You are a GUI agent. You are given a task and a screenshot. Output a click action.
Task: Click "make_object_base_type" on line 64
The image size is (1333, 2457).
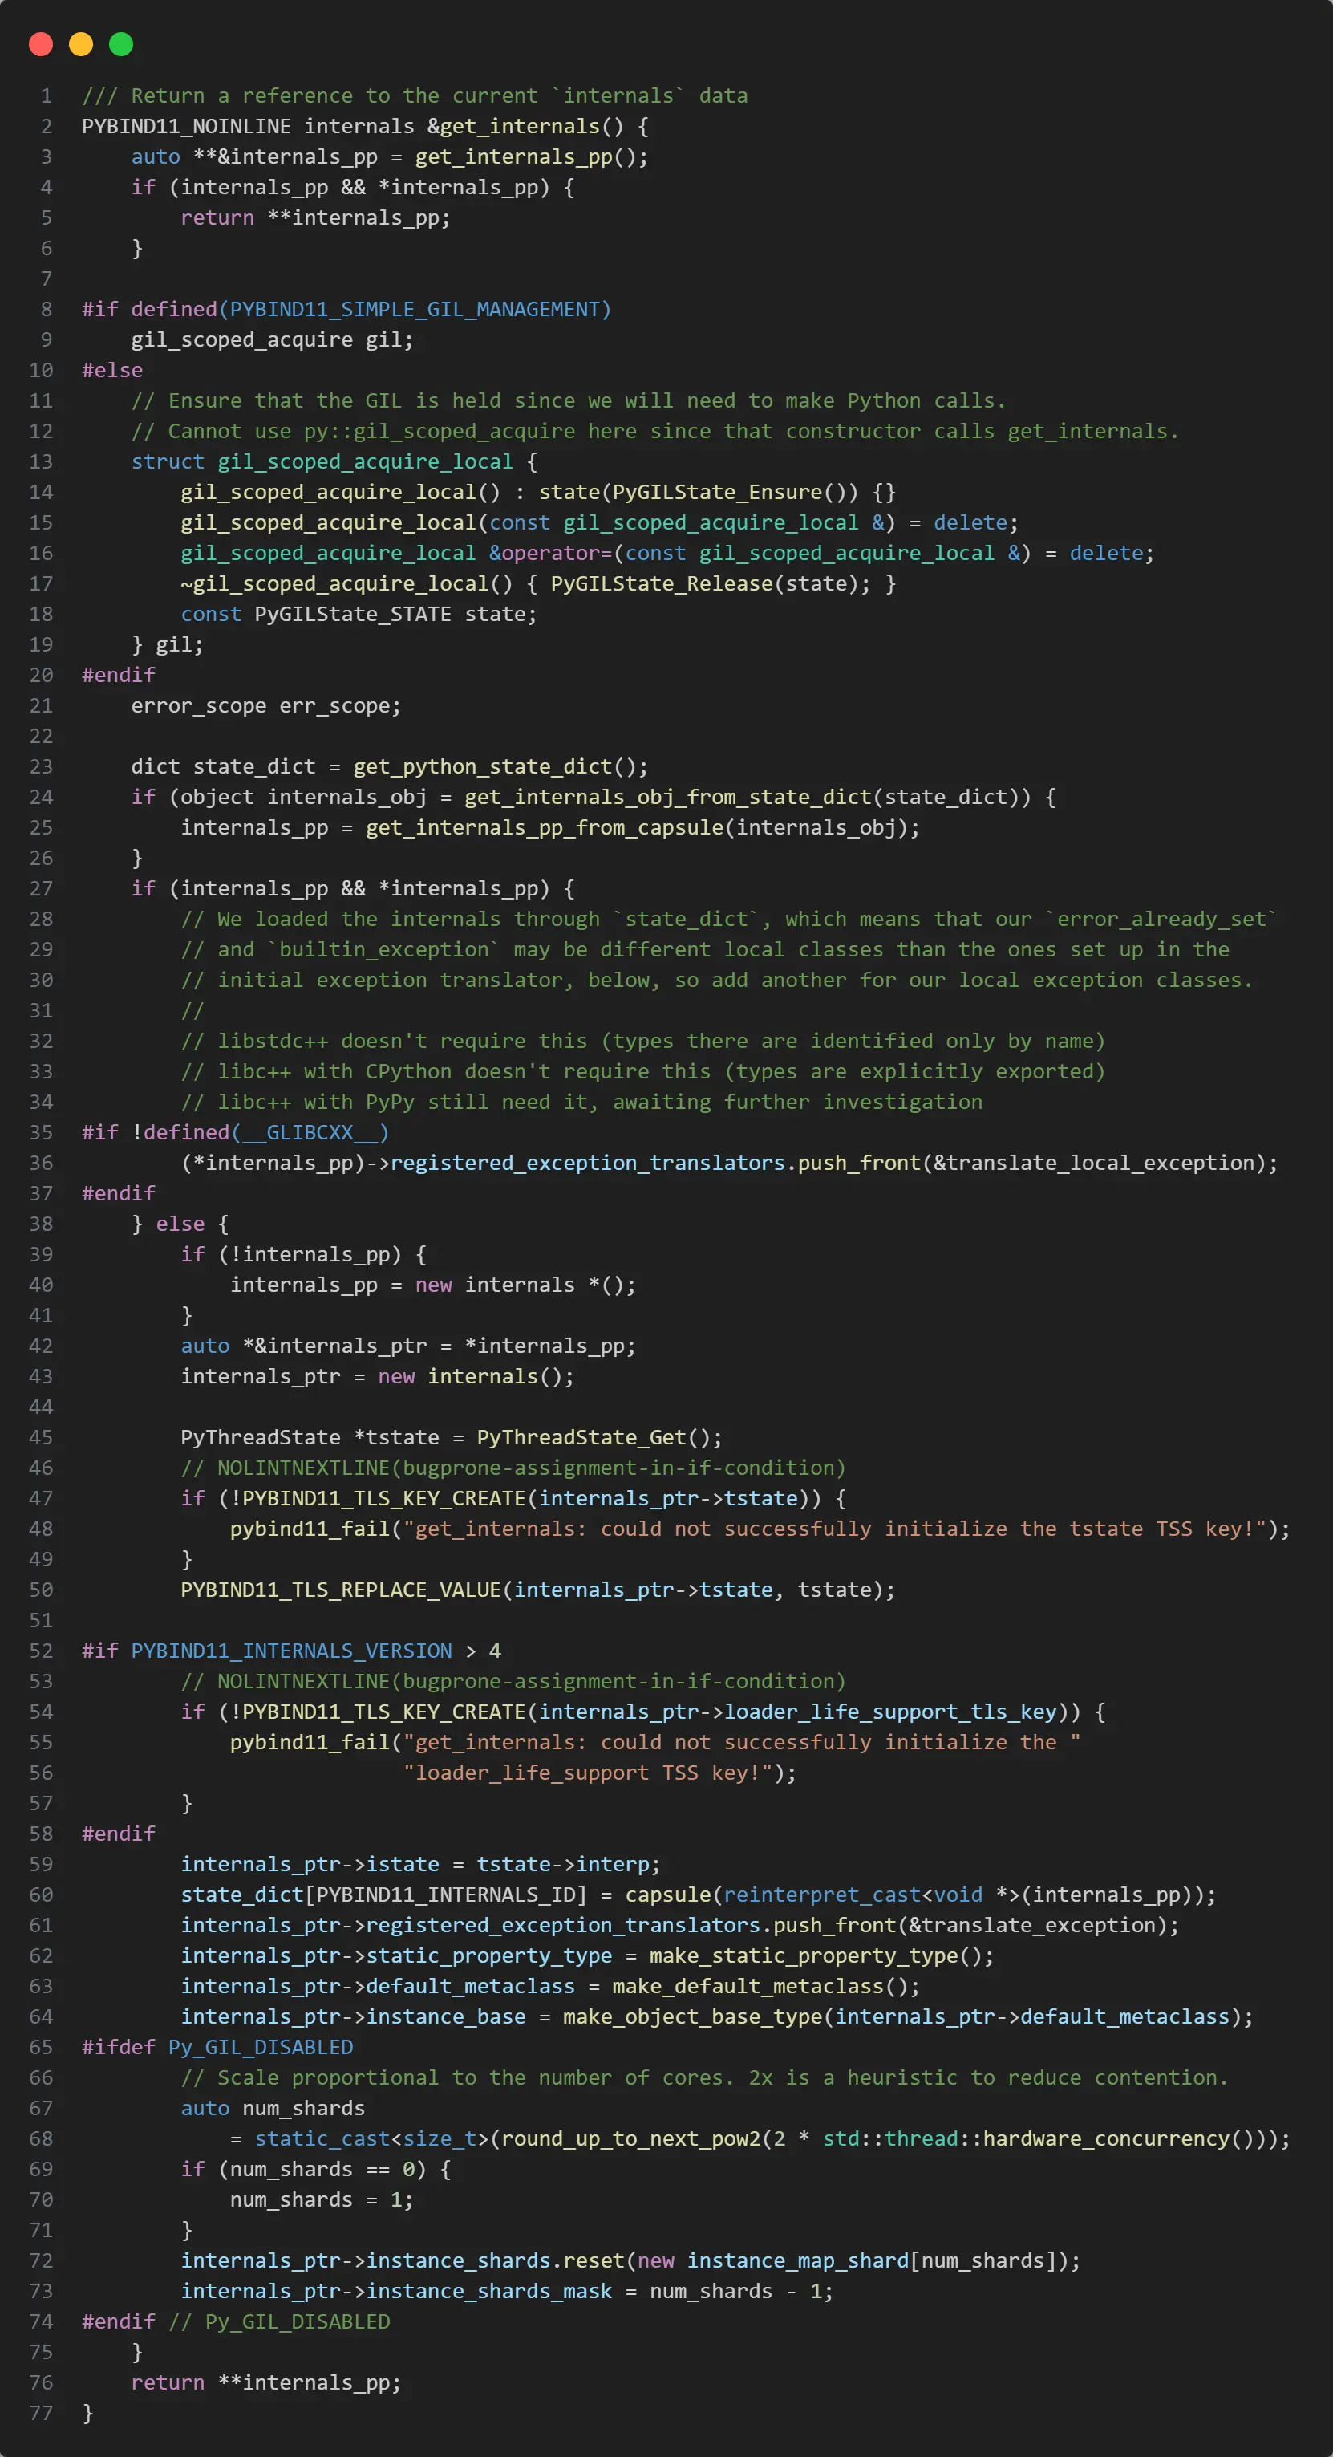[692, 2019]
